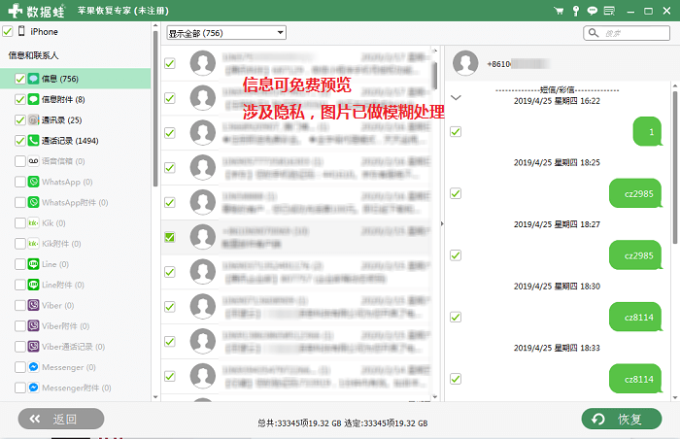
Task: Uncheck the 信息附件 (8) checkbox
Action: (x=20, y=99)
